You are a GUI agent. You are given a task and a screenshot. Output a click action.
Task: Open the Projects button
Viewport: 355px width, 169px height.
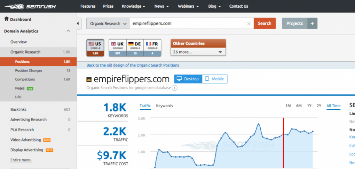294,24
